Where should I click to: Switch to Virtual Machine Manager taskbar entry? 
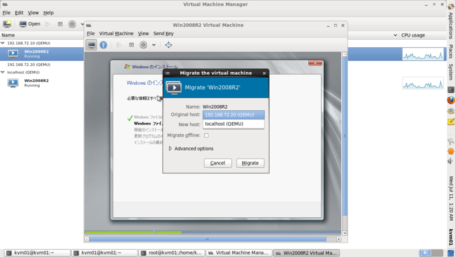[239, 253]
